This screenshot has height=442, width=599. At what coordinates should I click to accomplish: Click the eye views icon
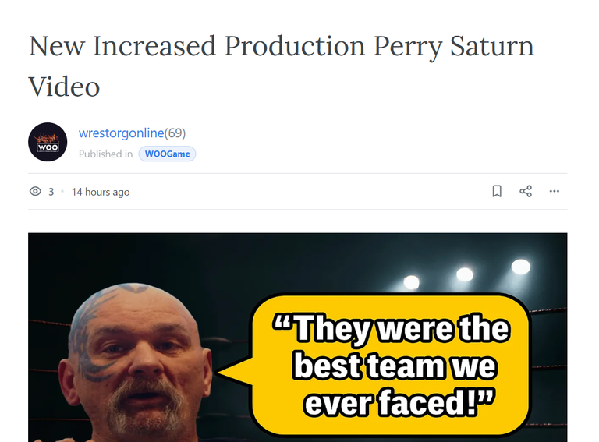pos(35,191)
